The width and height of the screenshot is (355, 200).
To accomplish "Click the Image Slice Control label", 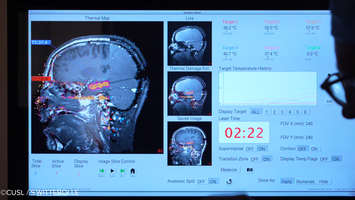I will 117,161.
